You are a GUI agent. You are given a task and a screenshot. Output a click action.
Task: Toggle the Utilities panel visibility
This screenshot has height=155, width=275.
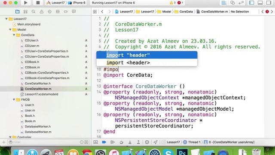click(269, 3)
